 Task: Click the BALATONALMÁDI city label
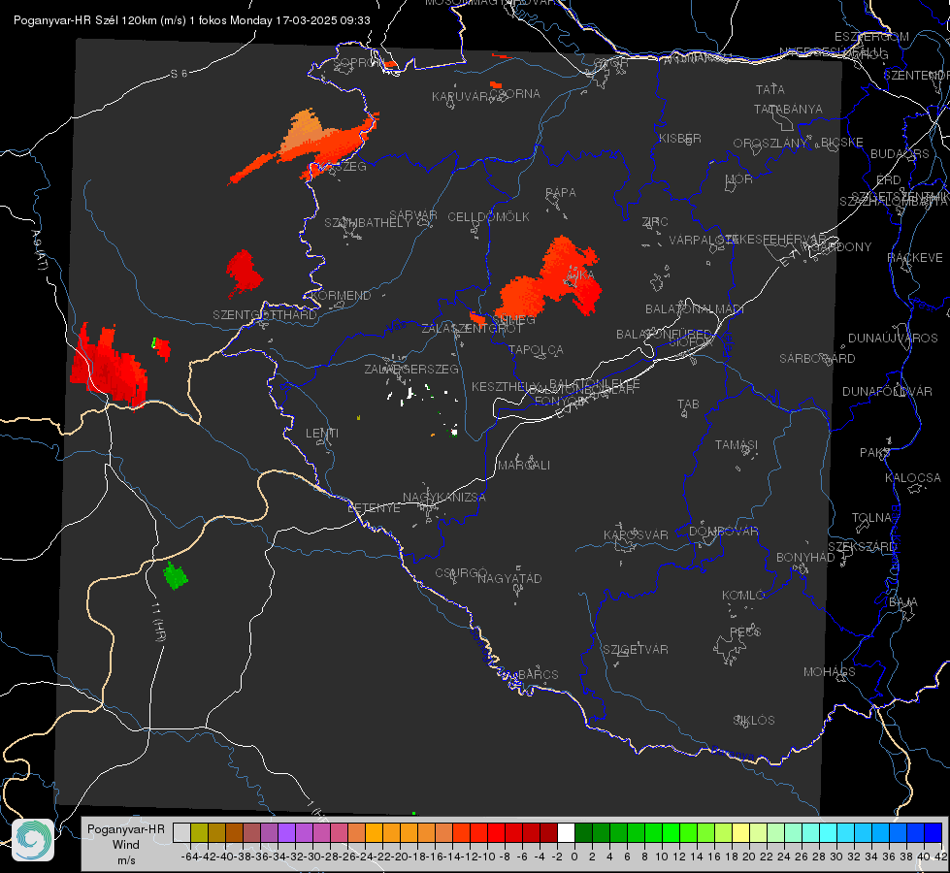pyautogui.click(x=695, y=309)
